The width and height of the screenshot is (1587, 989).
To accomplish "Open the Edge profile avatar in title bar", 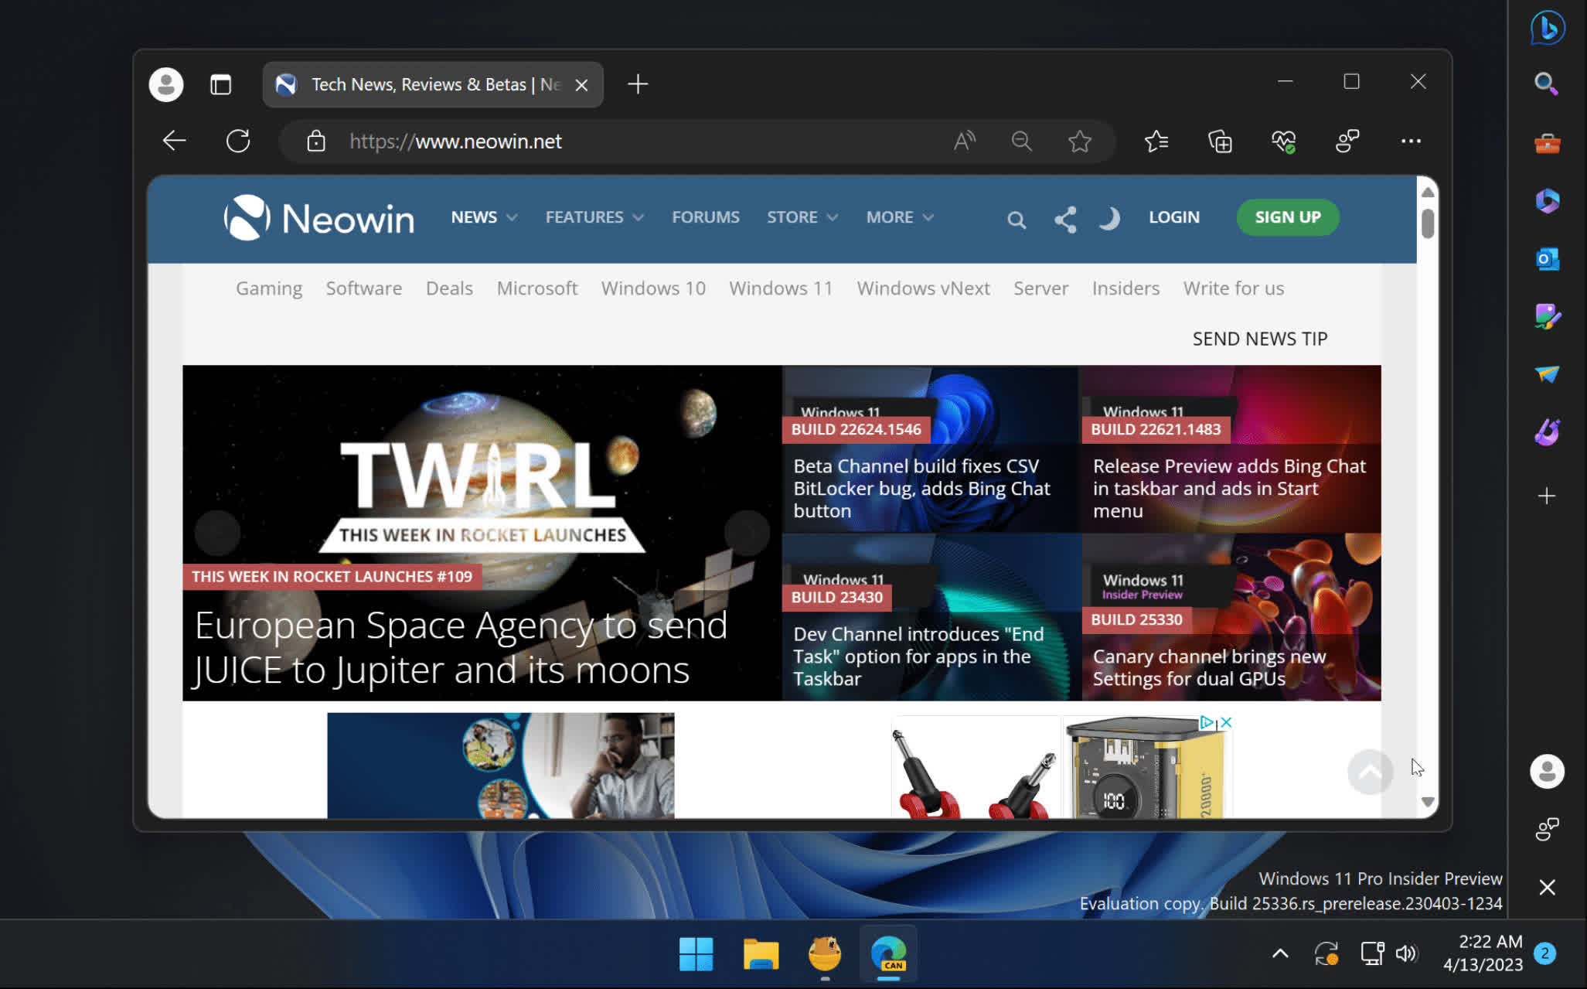I will point(165,84).
